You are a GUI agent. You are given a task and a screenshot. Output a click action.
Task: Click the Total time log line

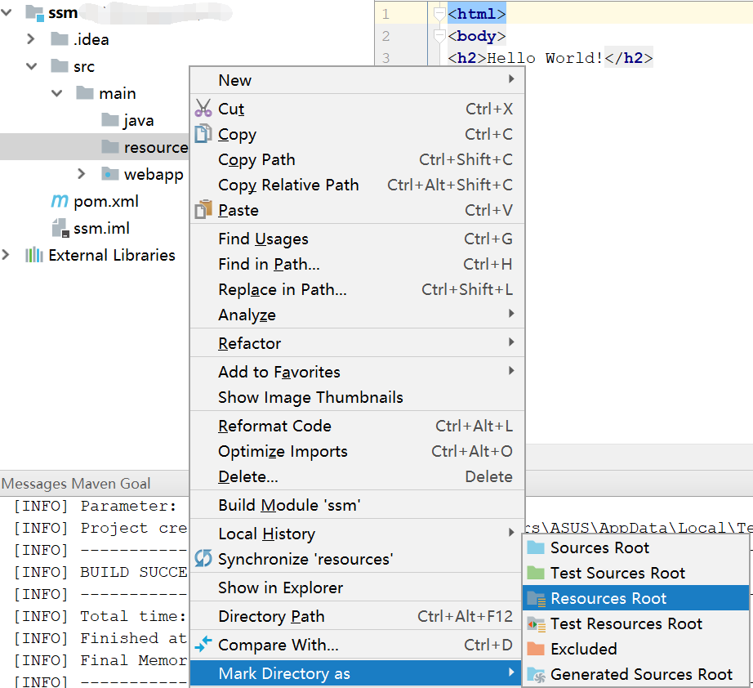[100, 616]
